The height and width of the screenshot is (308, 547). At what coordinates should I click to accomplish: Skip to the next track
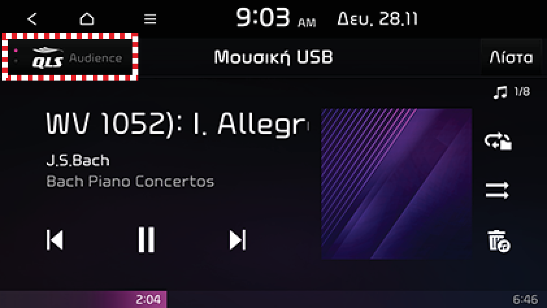tap(238, 240)
